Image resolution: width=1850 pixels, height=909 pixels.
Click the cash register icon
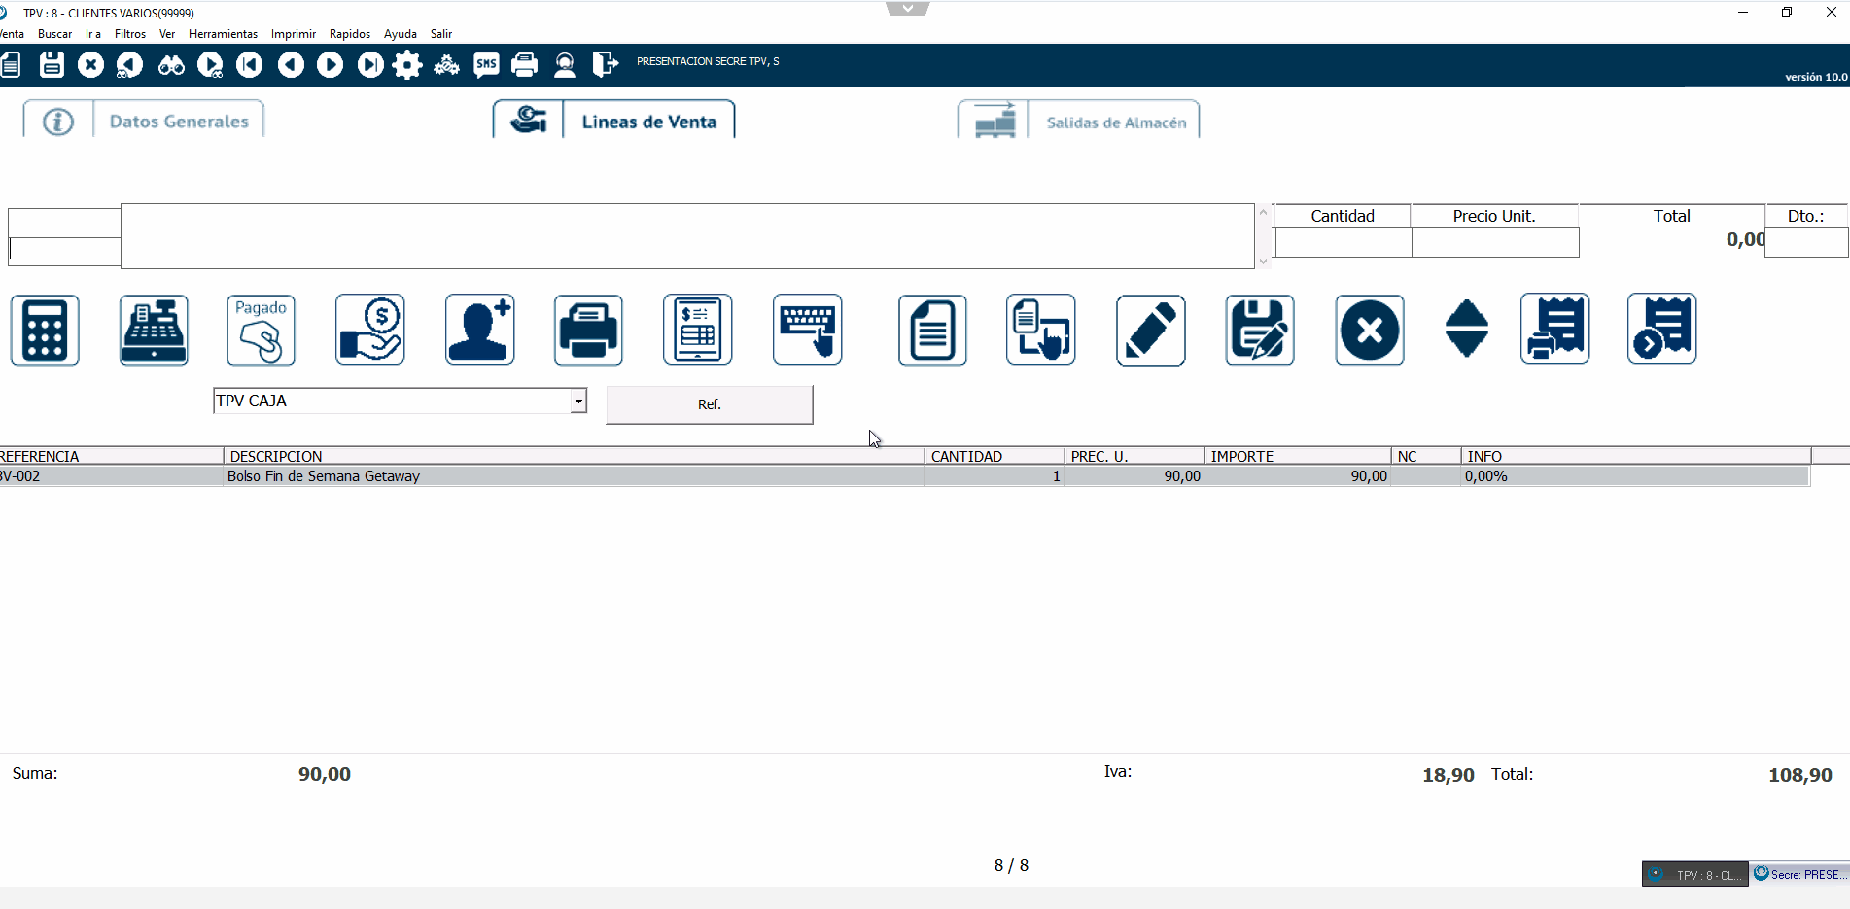(x=154, y=331)
